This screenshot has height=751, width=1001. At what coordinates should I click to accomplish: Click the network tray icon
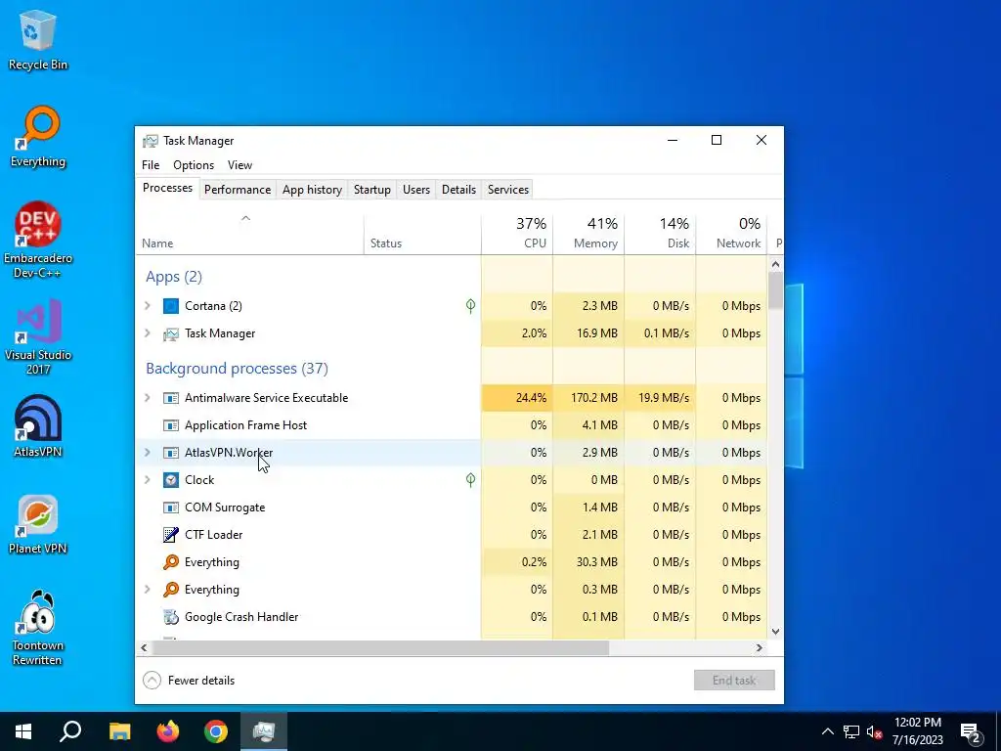point(851,731)
